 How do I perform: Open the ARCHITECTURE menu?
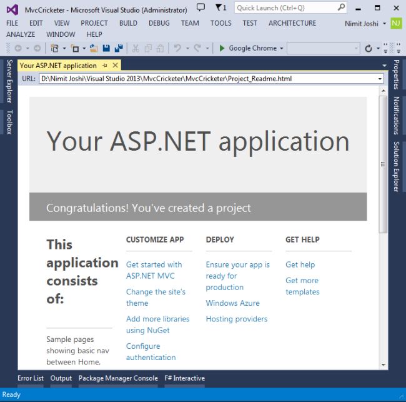292,23
